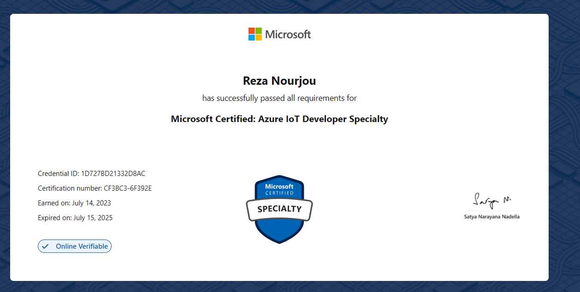Click the checkmark in the Online Verifiable badge

tap(45, 246)
